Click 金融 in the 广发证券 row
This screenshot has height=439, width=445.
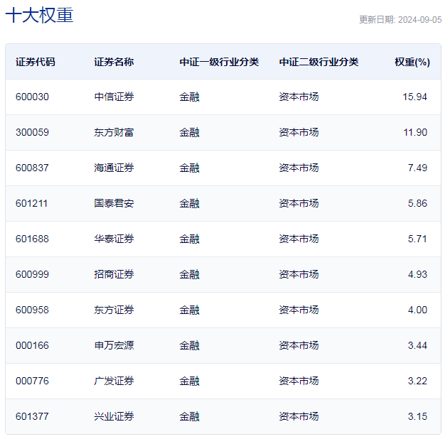pos(189,381)
